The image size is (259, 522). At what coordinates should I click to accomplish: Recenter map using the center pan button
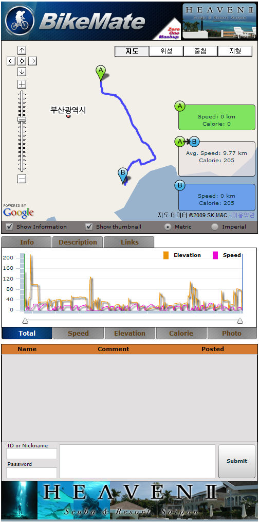tap(22, 61)
